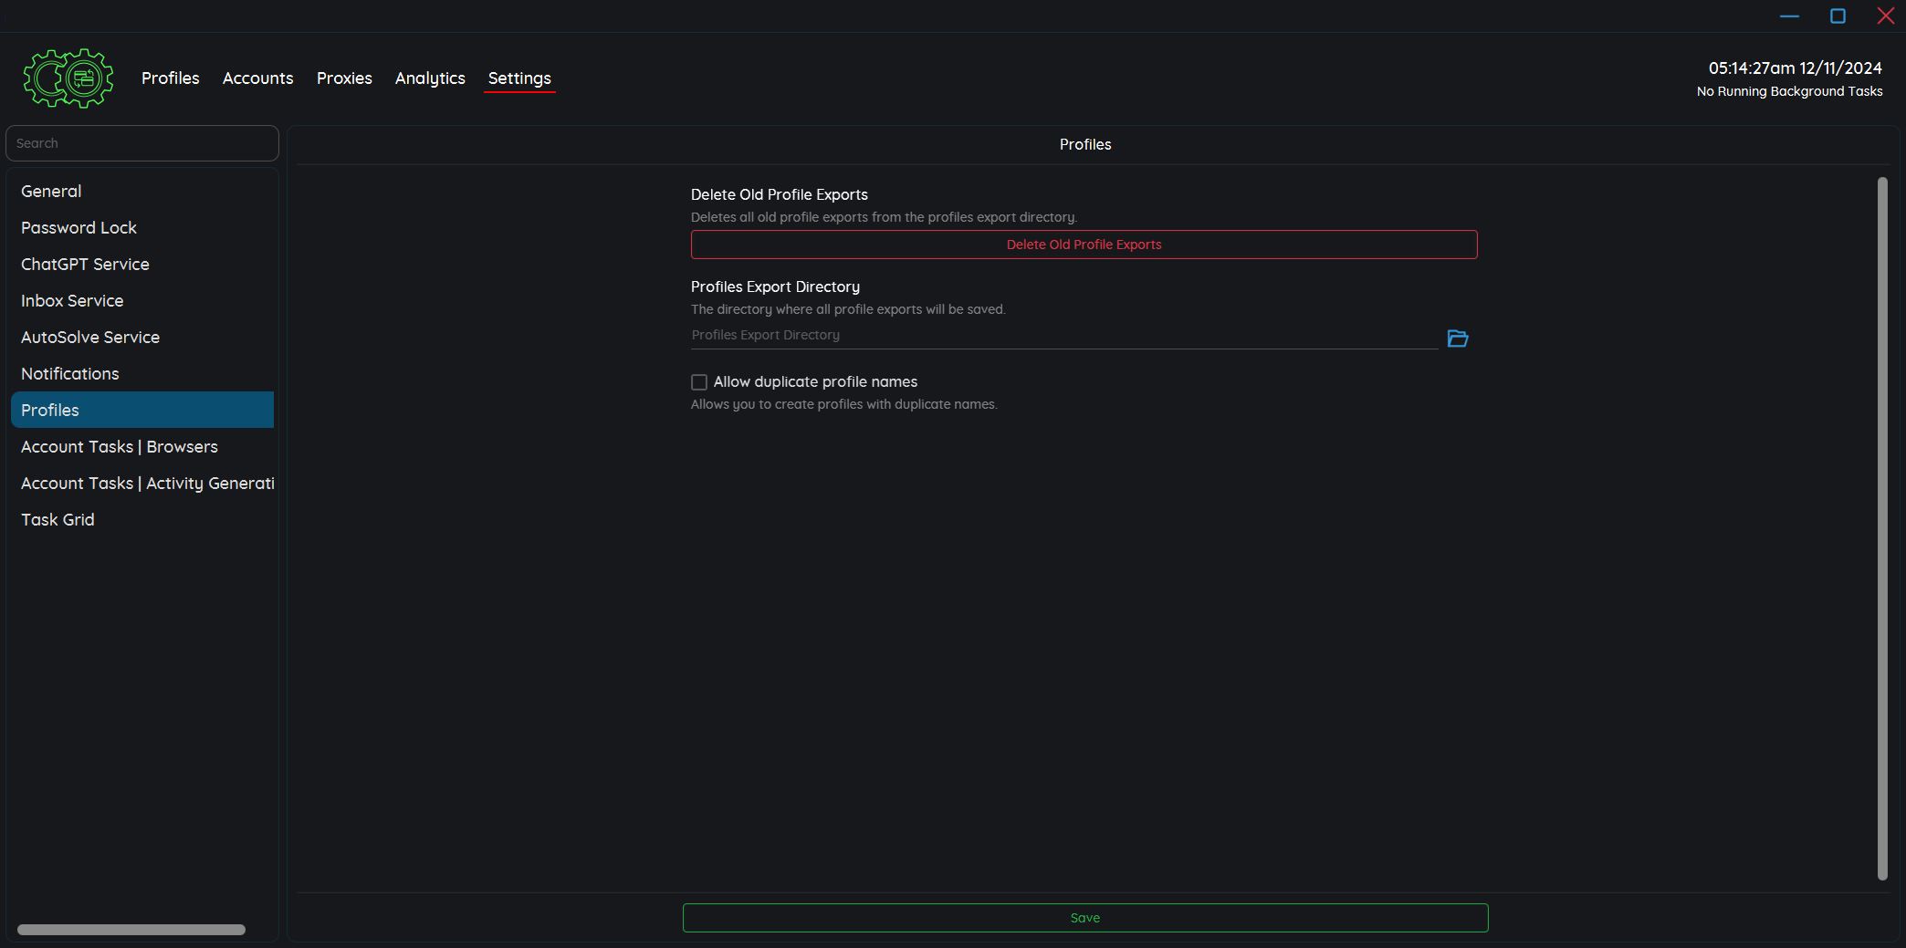The width and height of the screenshot is (1906, 948).
Task: Save the profile settings
Action: pos(1084,918)
